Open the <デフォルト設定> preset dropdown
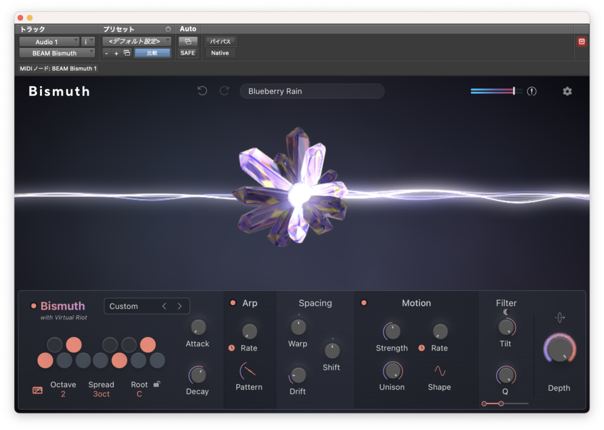This screenshot has height=430, width=604. [x=137, y=41]
